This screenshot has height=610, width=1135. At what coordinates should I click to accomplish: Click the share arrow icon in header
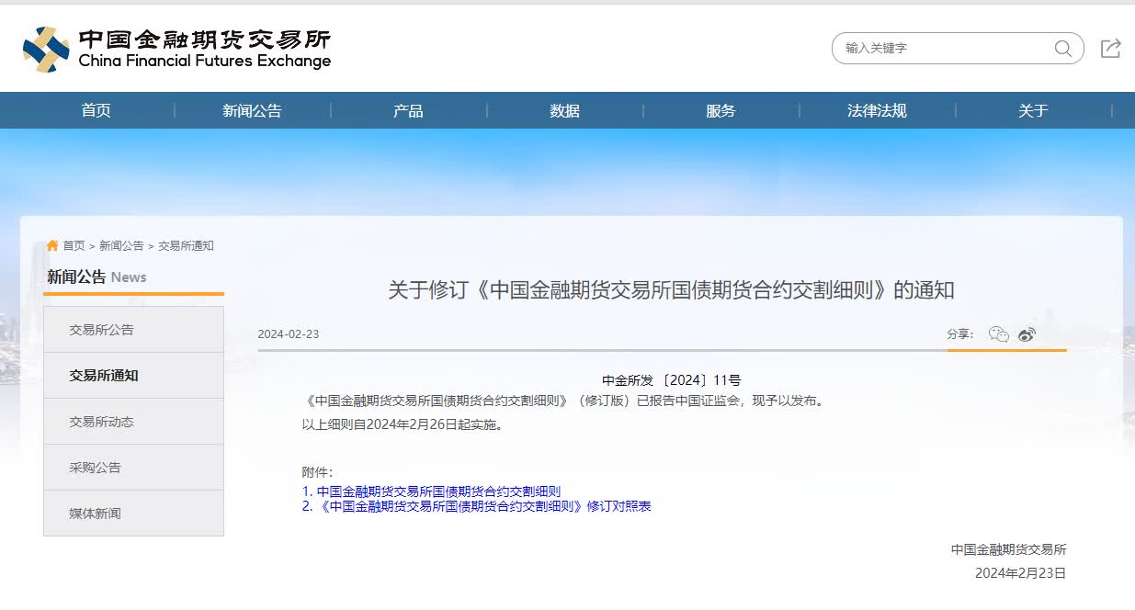pyautogui.click(x=1111, y=49)
